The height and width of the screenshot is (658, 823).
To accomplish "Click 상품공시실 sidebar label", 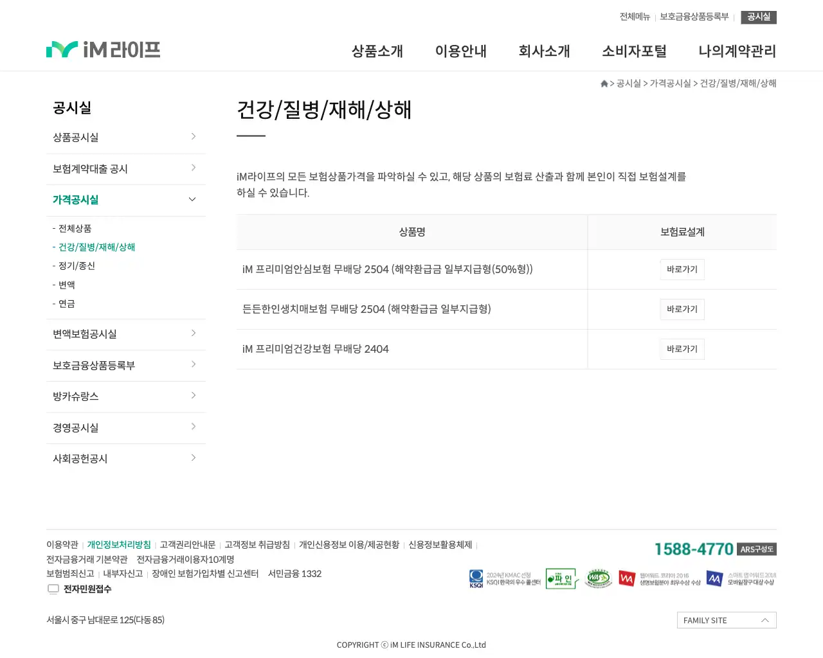I will [76, 138].
